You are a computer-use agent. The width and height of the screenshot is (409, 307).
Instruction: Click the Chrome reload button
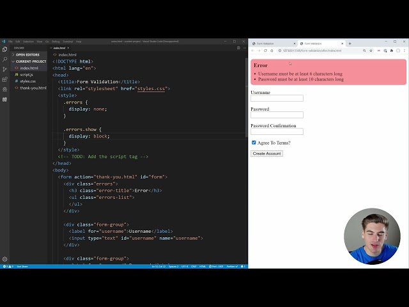(265, 51)
